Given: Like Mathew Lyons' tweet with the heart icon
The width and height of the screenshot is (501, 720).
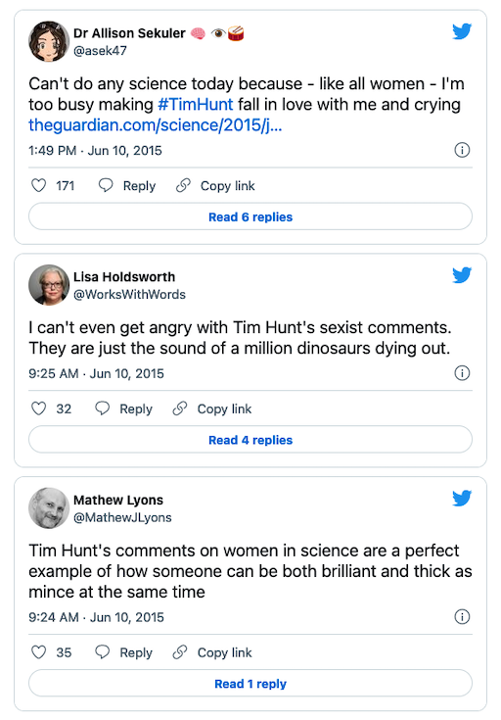Looking at the screenshot, I should (38, 652).
